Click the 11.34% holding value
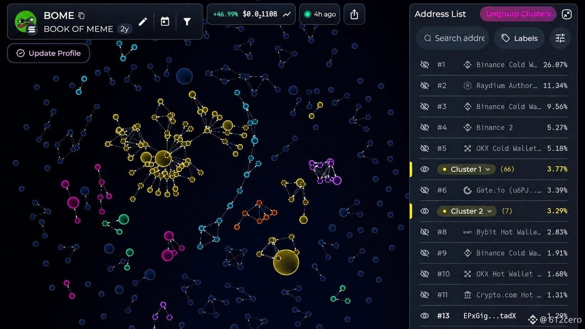Viewport: 585px width, 329px height. pyautogui.click(x=555, y=86)
